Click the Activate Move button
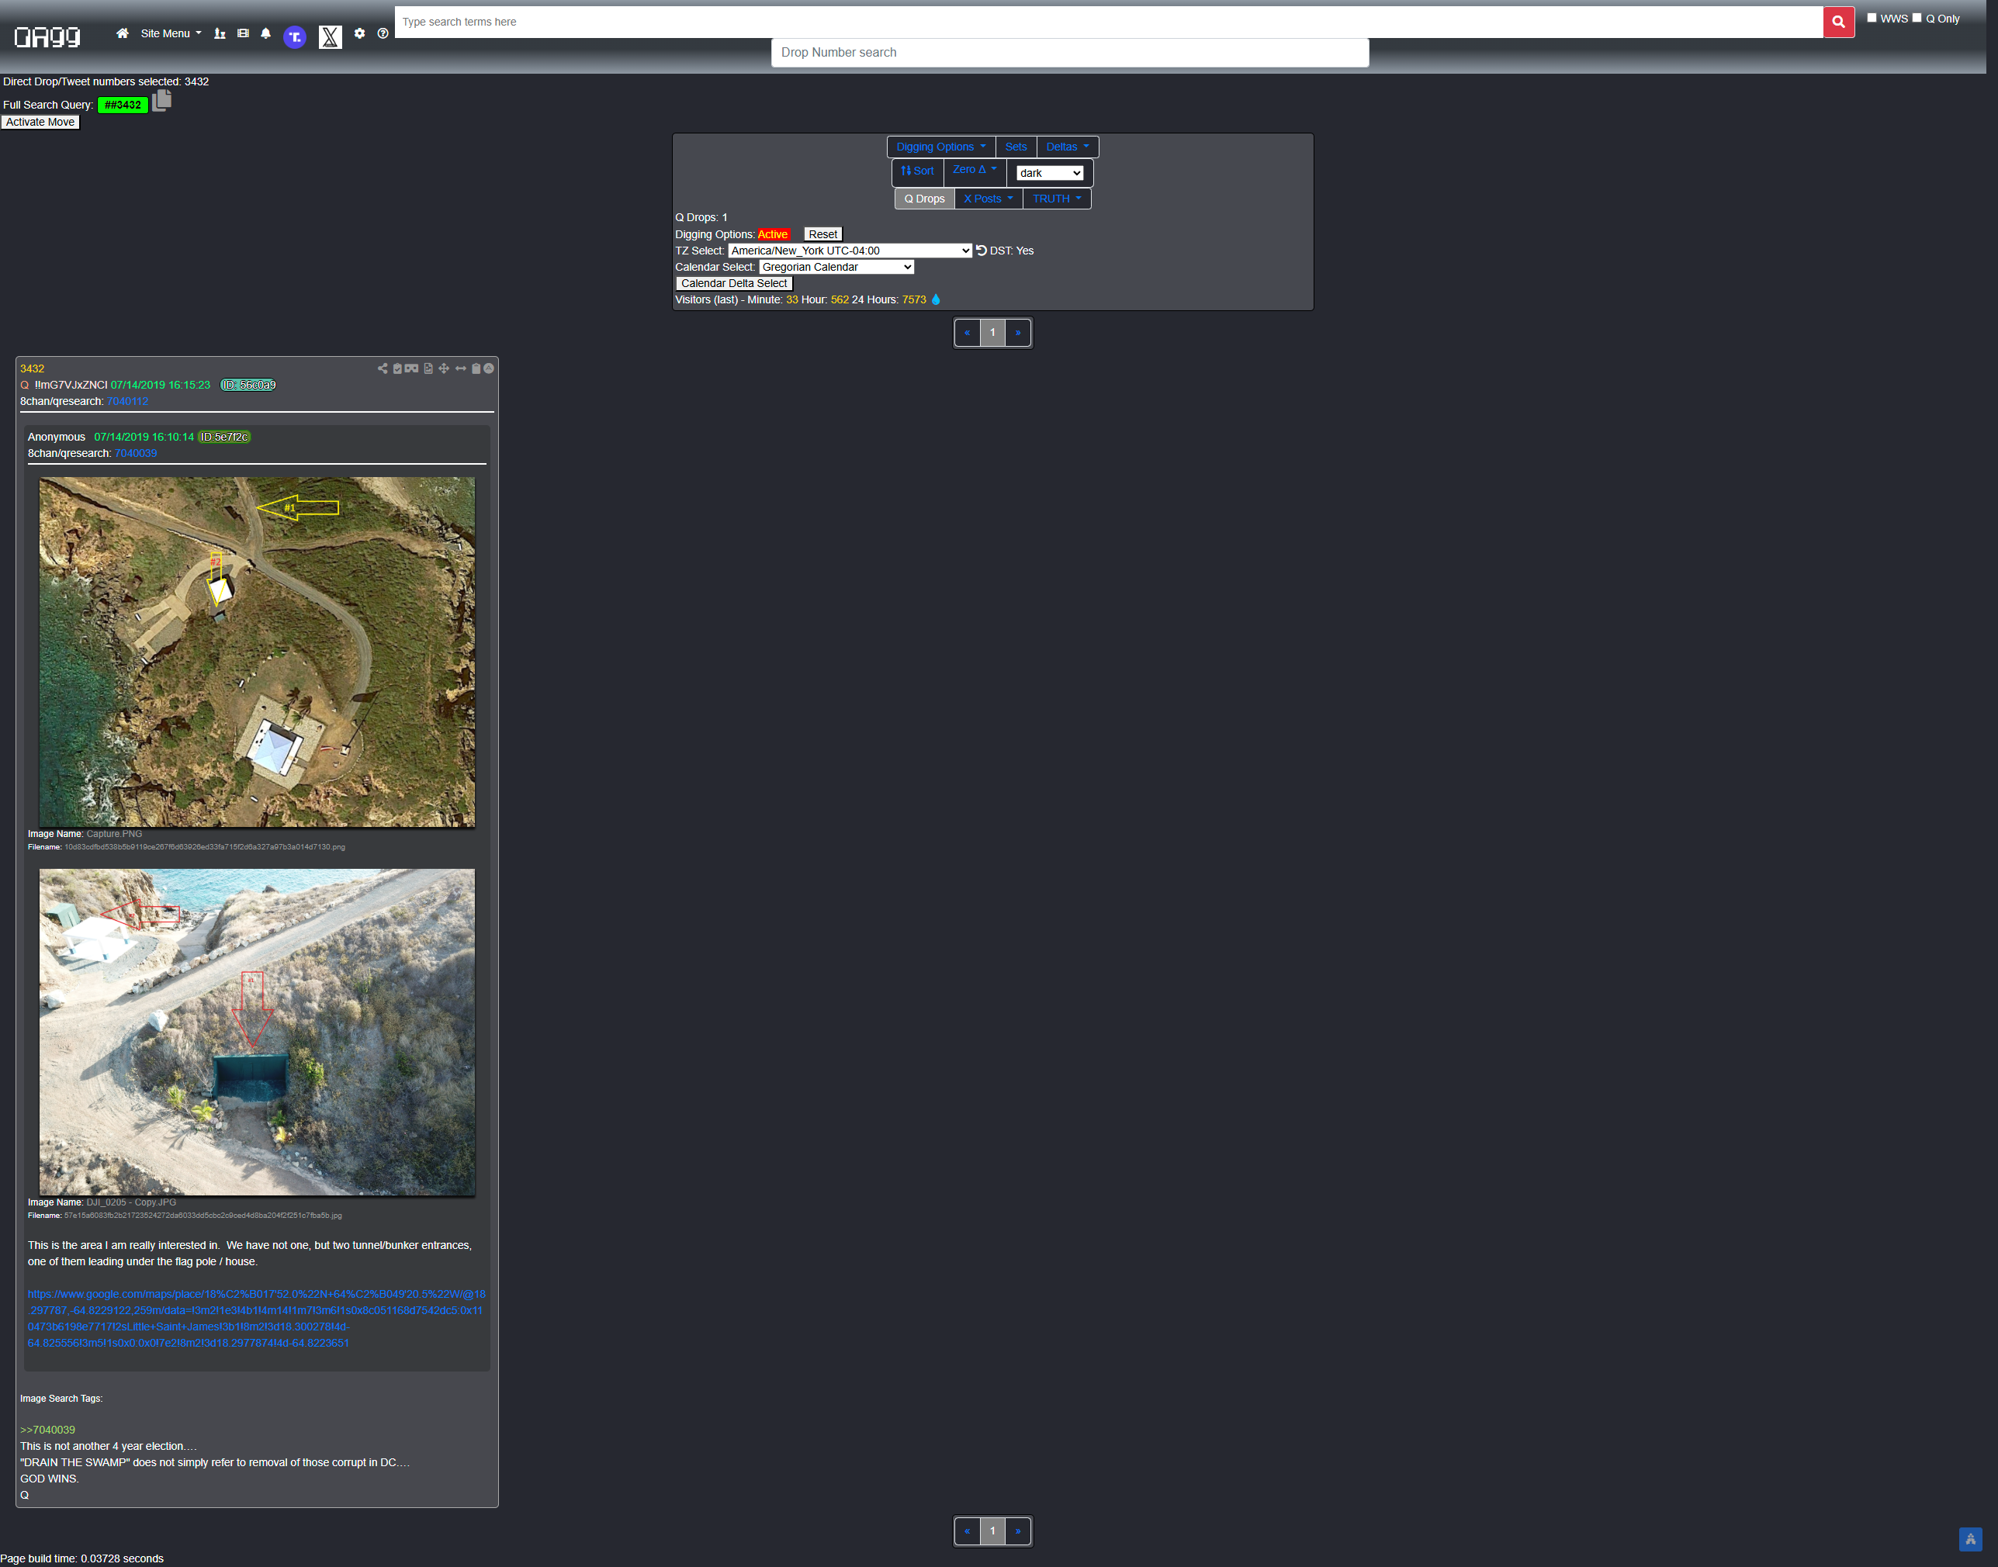The height and width of the screenshot is (1567, 1998). click(x=40, y=122)
